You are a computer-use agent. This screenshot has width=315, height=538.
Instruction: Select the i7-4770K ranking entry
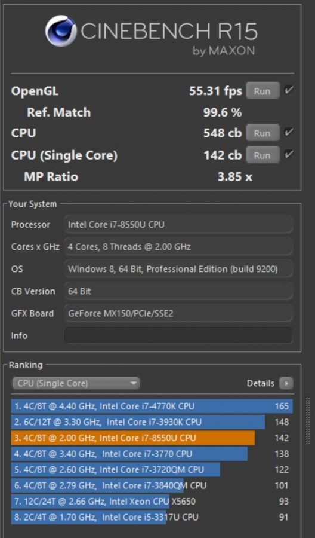[152, 406]
